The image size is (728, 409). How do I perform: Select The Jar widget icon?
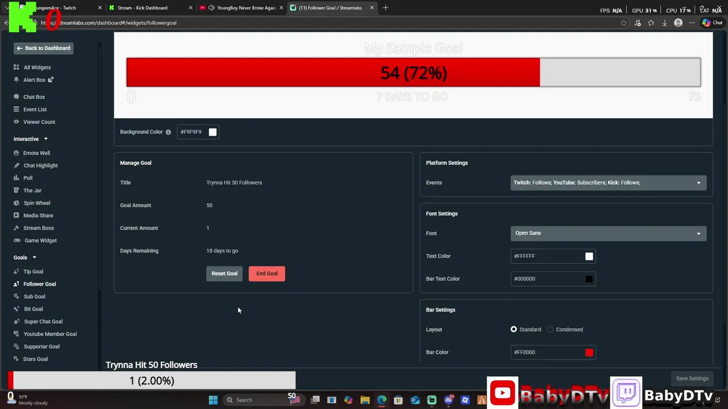(16, 190)
